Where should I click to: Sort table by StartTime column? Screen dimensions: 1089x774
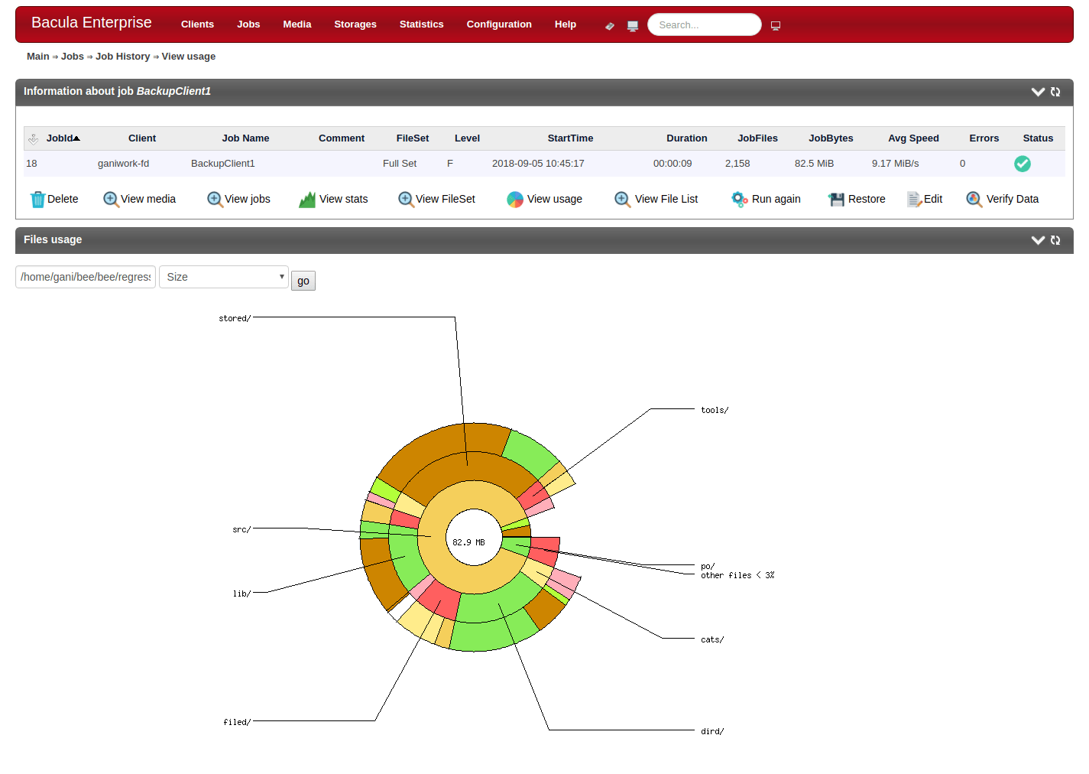(570, 138)
